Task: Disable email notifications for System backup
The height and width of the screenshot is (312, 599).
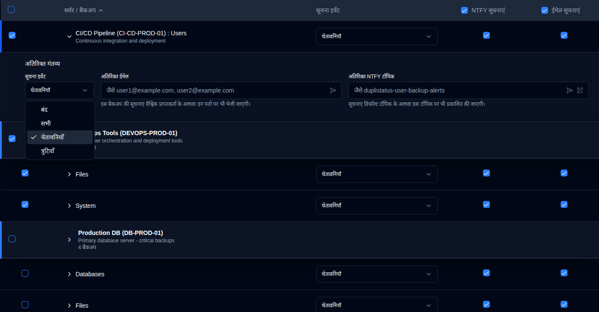Action: (564, 204)
